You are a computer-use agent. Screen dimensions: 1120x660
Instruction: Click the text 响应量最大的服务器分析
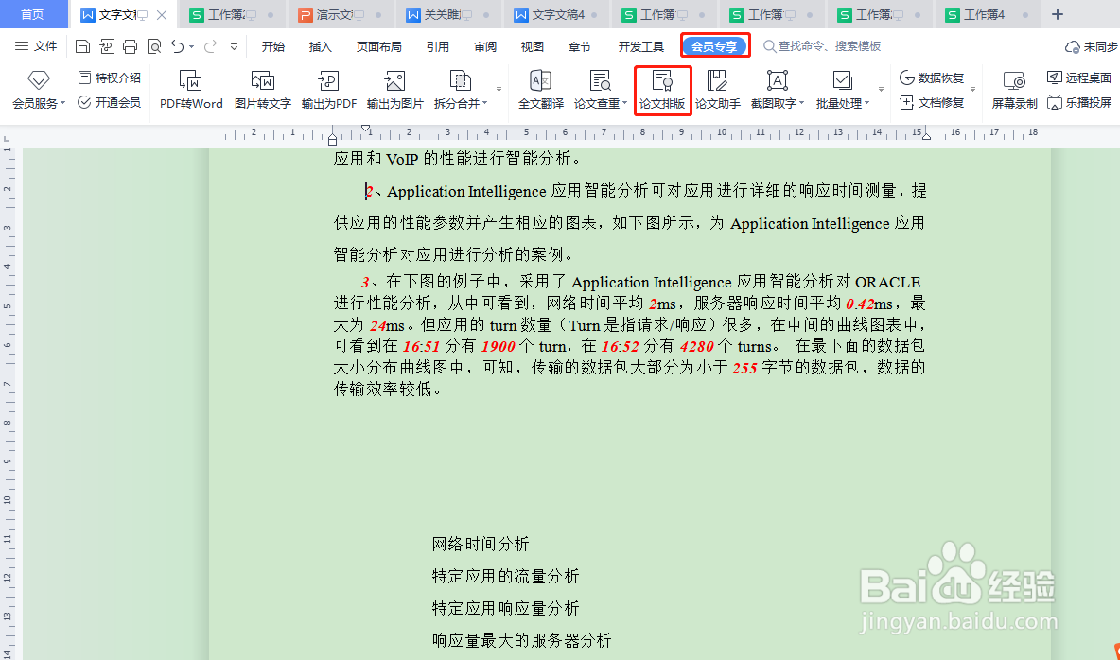pyautogui.click(x=522, y=641)
